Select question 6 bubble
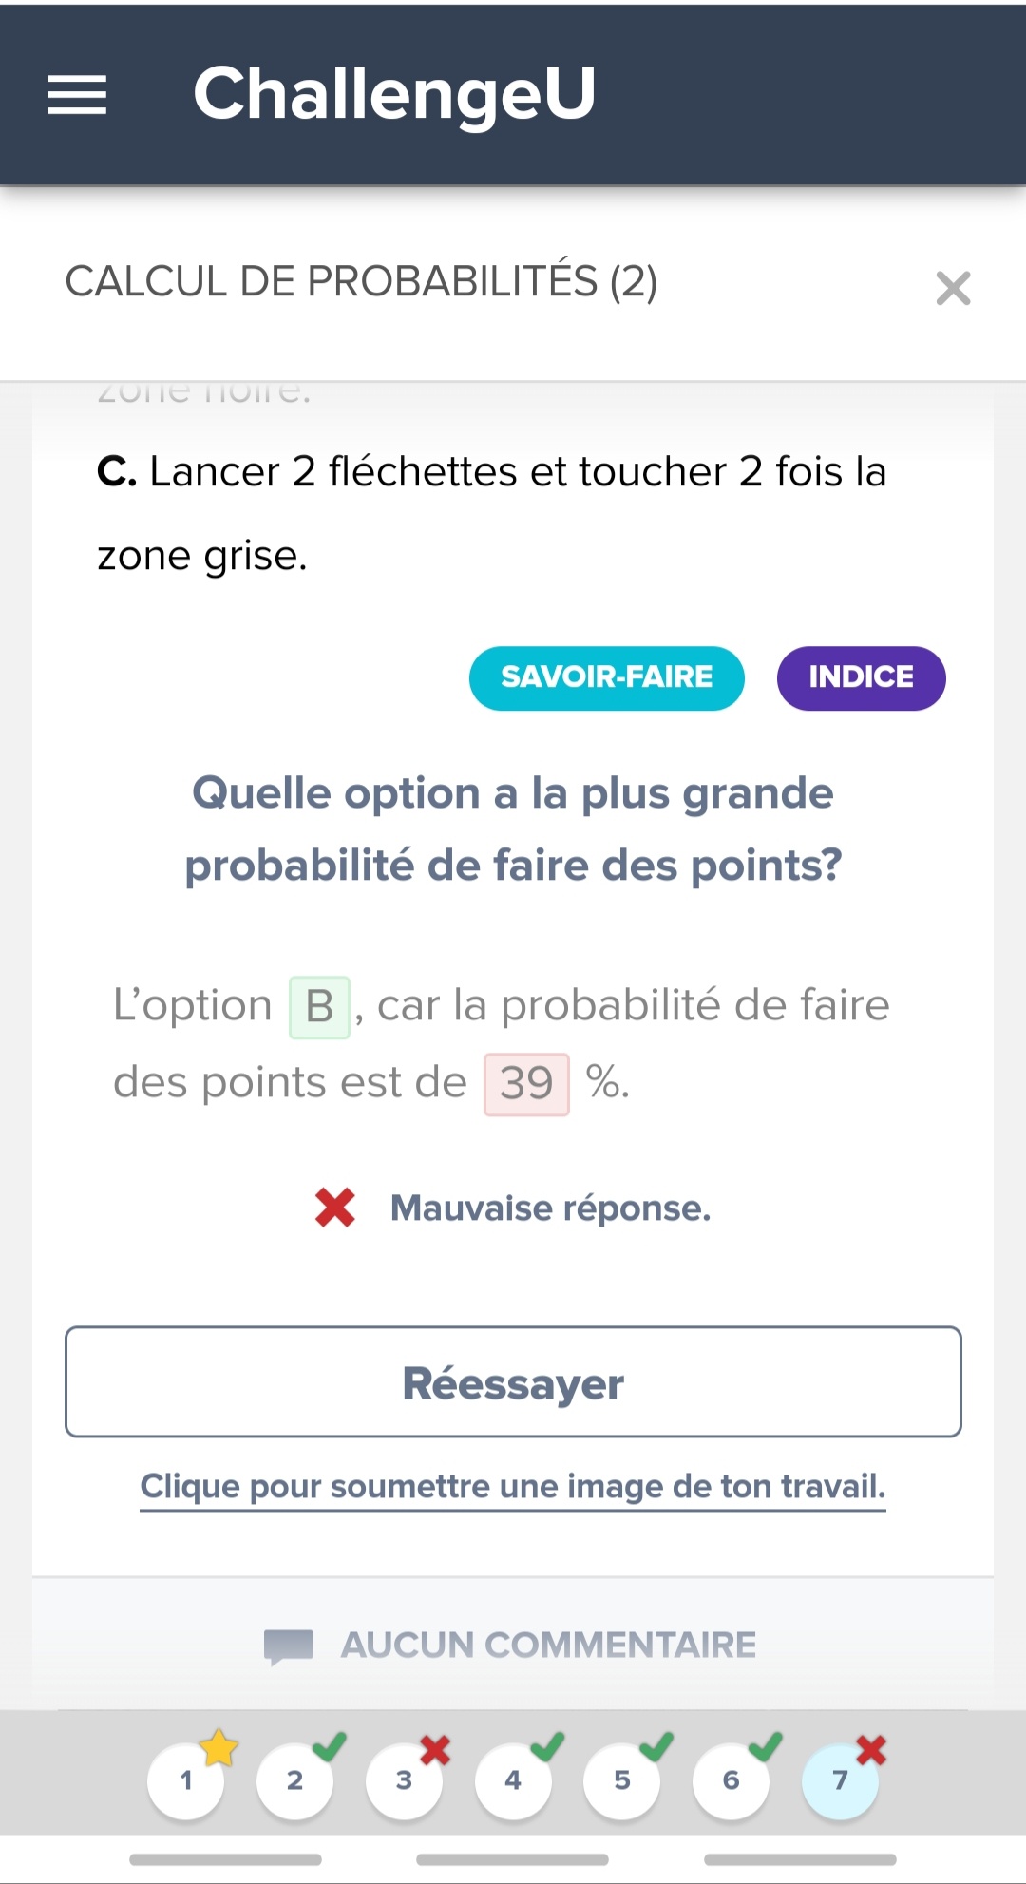Image resolution: width=1026 pixels, height=1884 pixels. click(731, 1780)
